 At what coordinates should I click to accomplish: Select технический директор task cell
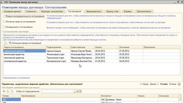[24, 58]
